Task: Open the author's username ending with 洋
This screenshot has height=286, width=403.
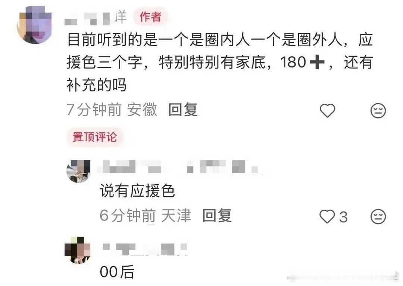Action: (x=96, y=18)
